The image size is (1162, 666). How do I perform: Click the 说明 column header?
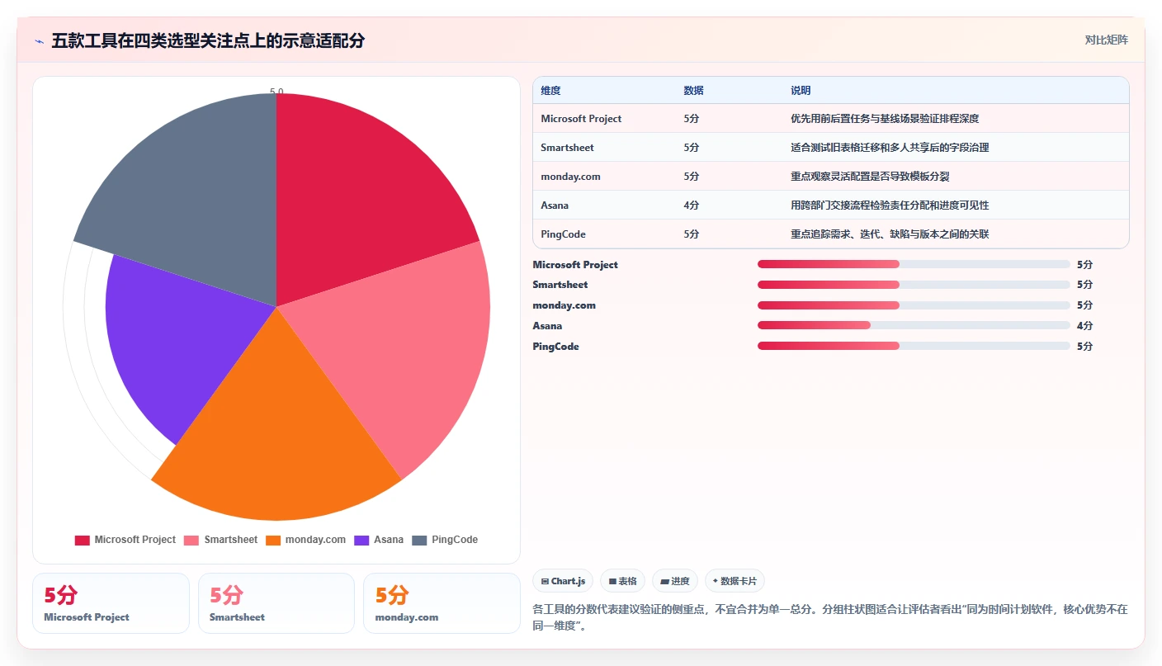(801, 91)
